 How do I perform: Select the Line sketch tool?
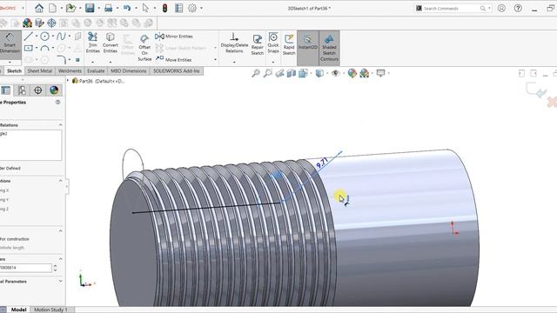(x=28, y=37)
